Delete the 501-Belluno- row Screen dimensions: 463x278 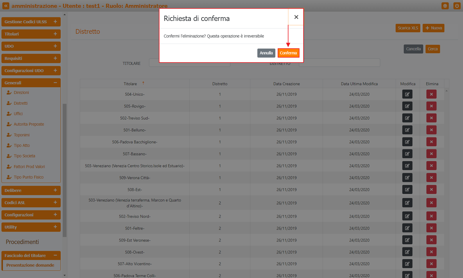pos(431,130)
